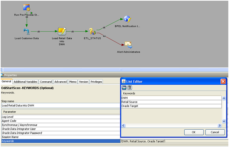This screenshot has width=229, height=147.
Task: Switch to the General tab
Action: click(x=7, y=81)
